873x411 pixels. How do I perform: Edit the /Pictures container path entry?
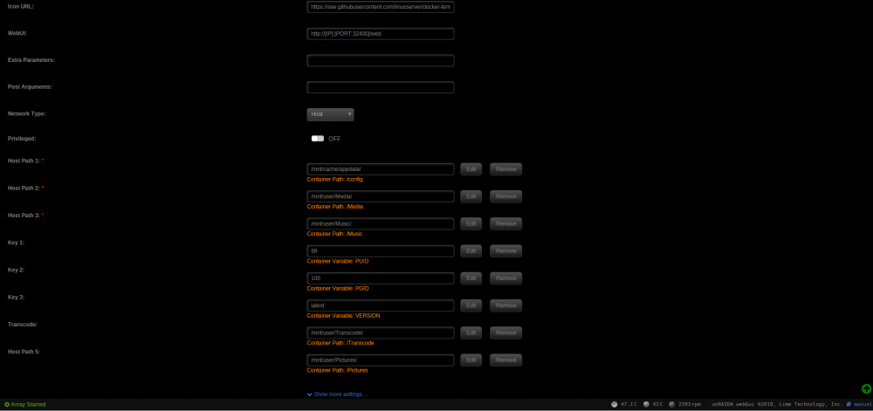coord(471,360)
